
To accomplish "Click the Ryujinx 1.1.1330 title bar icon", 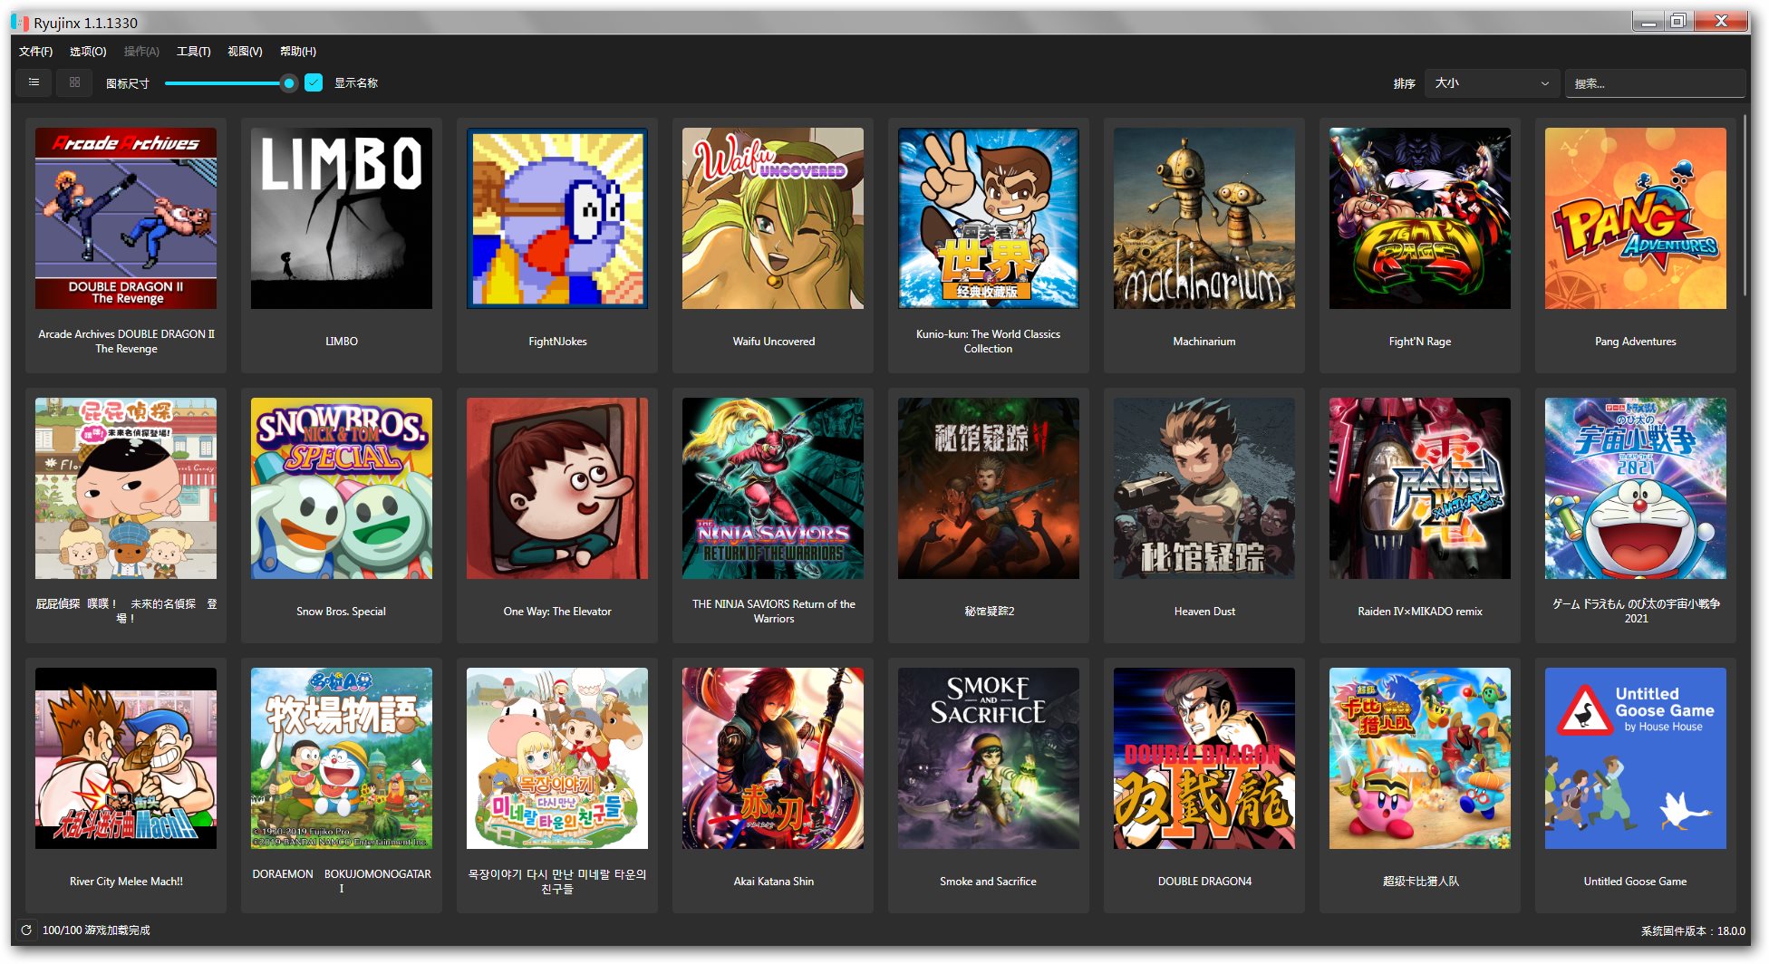I will click(x=20, y=23).
